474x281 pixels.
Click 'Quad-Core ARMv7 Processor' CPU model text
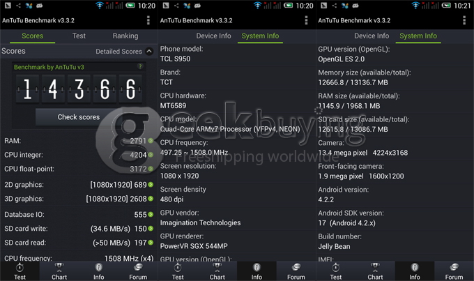coord(230,129)
